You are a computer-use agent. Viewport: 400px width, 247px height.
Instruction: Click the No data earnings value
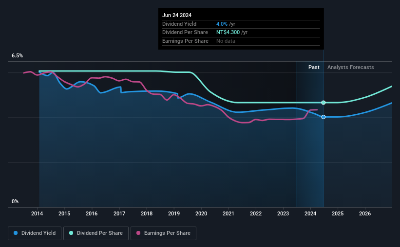point(226,41)
